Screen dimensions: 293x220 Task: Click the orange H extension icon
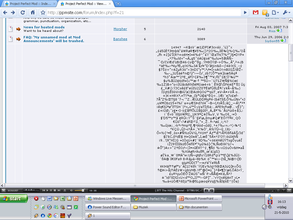(265, 13)
